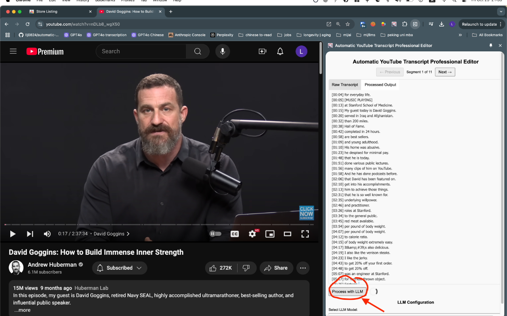Open YouTube notifications bell
This screenshot has height=316, width=507.
coord(280,51)
